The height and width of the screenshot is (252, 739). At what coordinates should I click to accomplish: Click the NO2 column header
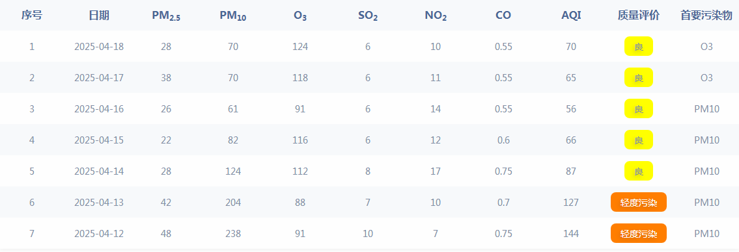(436, 16)
